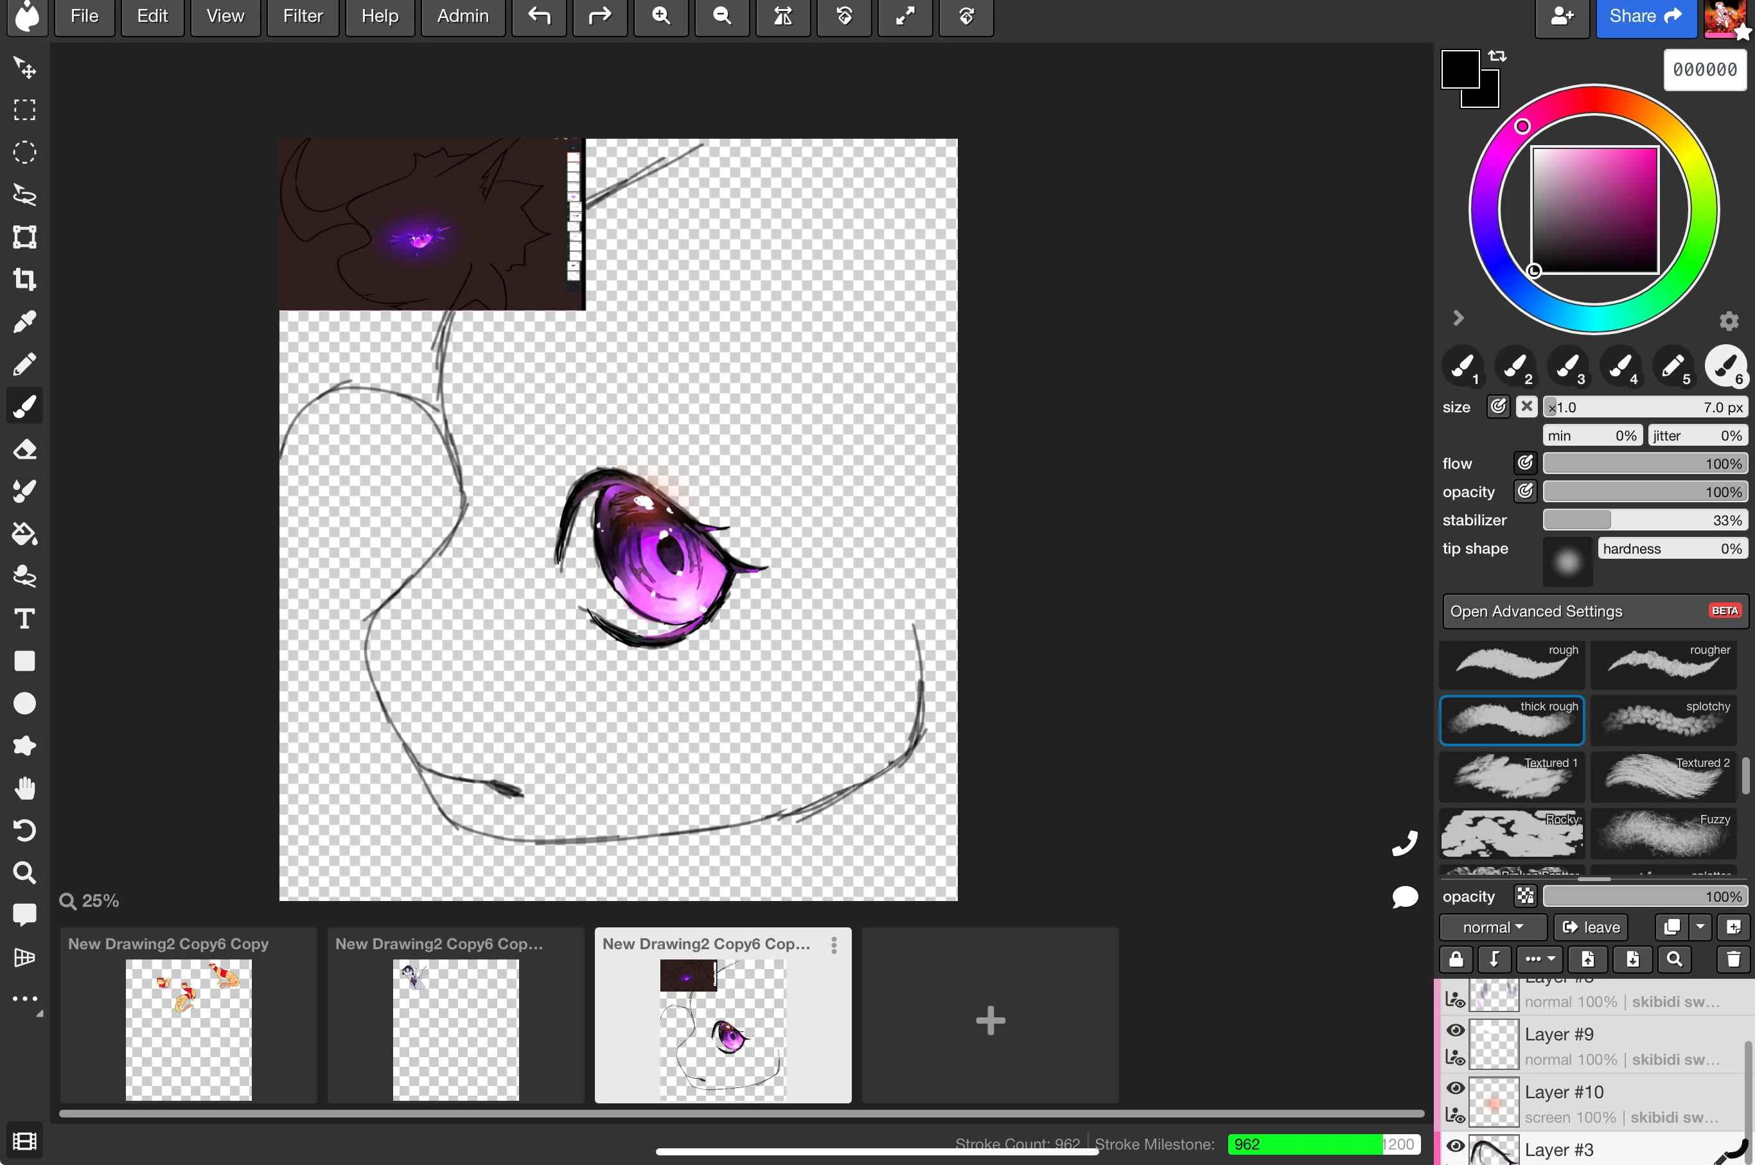Select the Hand pan tool
Image resolution: width=1755 pixels, height=1165 pixels.
click(x=24, y=787)
